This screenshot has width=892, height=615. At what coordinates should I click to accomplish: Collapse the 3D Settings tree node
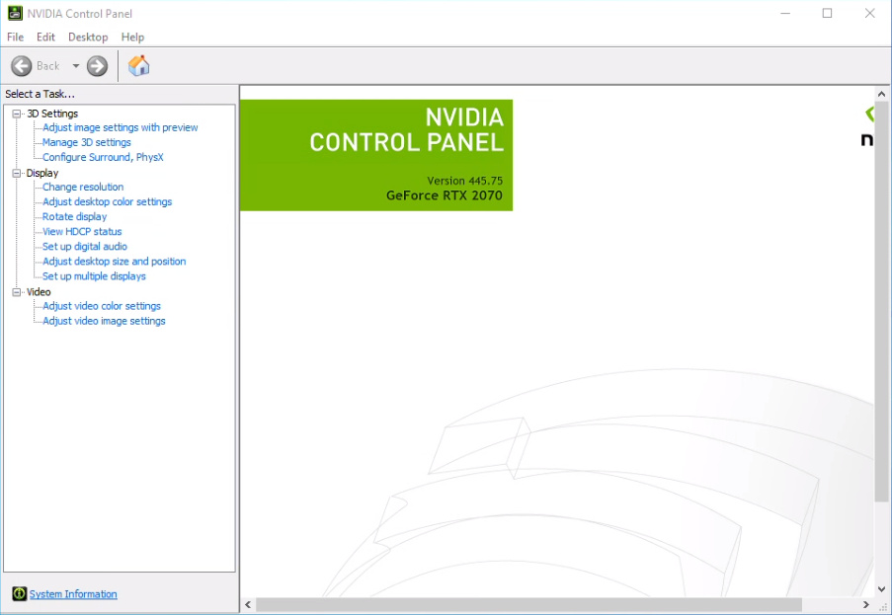pos(17,114)
